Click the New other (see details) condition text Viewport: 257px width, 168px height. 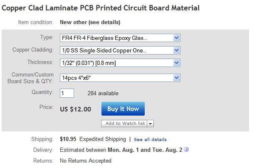90,22
